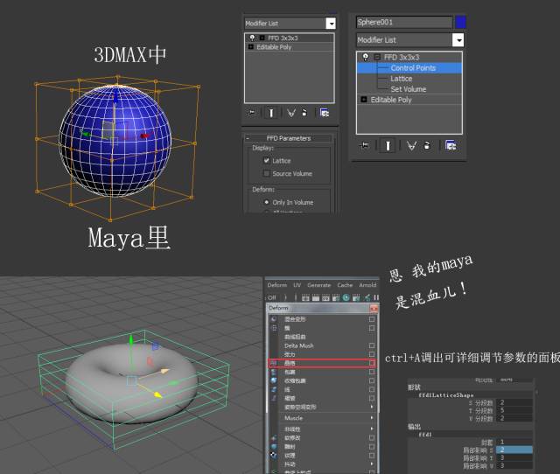
Task: Collapse the FFD Parameters rollout
Action: tap(248, 138)
